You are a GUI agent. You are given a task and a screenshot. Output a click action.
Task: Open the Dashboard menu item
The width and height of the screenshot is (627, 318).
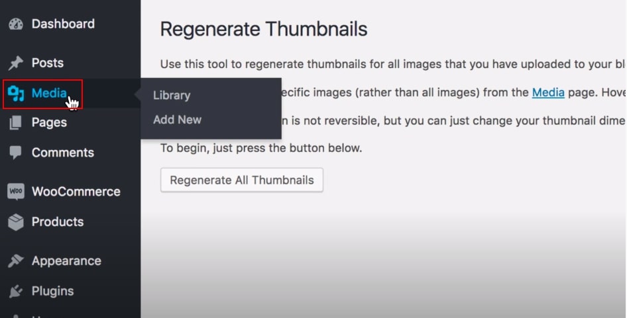point(63,24)
